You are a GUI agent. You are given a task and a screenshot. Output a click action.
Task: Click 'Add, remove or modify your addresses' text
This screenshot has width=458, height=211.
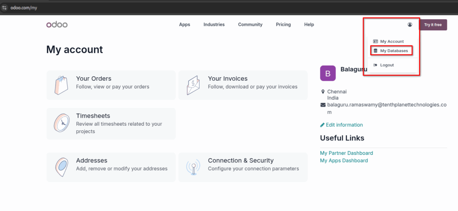(x=122, y=169)
